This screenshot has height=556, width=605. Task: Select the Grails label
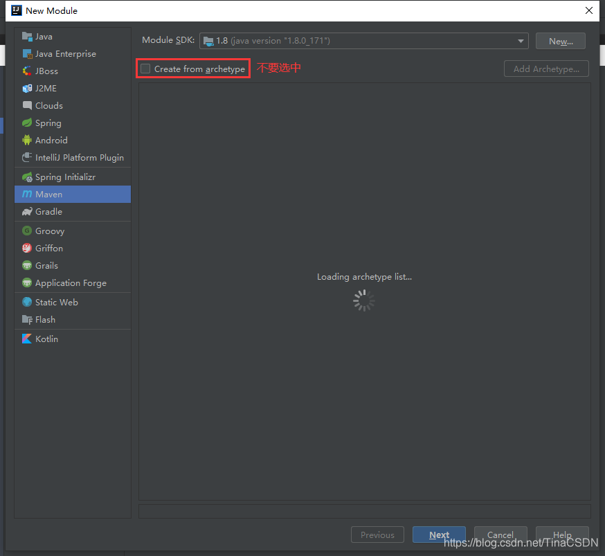pos(46,265)
